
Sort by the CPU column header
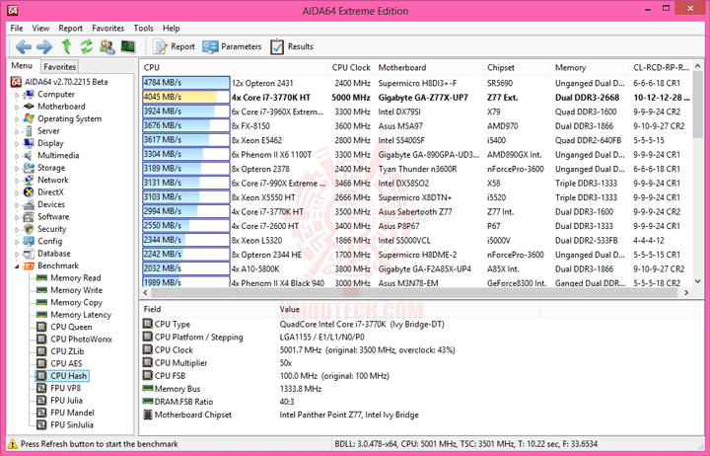point(234,67)
